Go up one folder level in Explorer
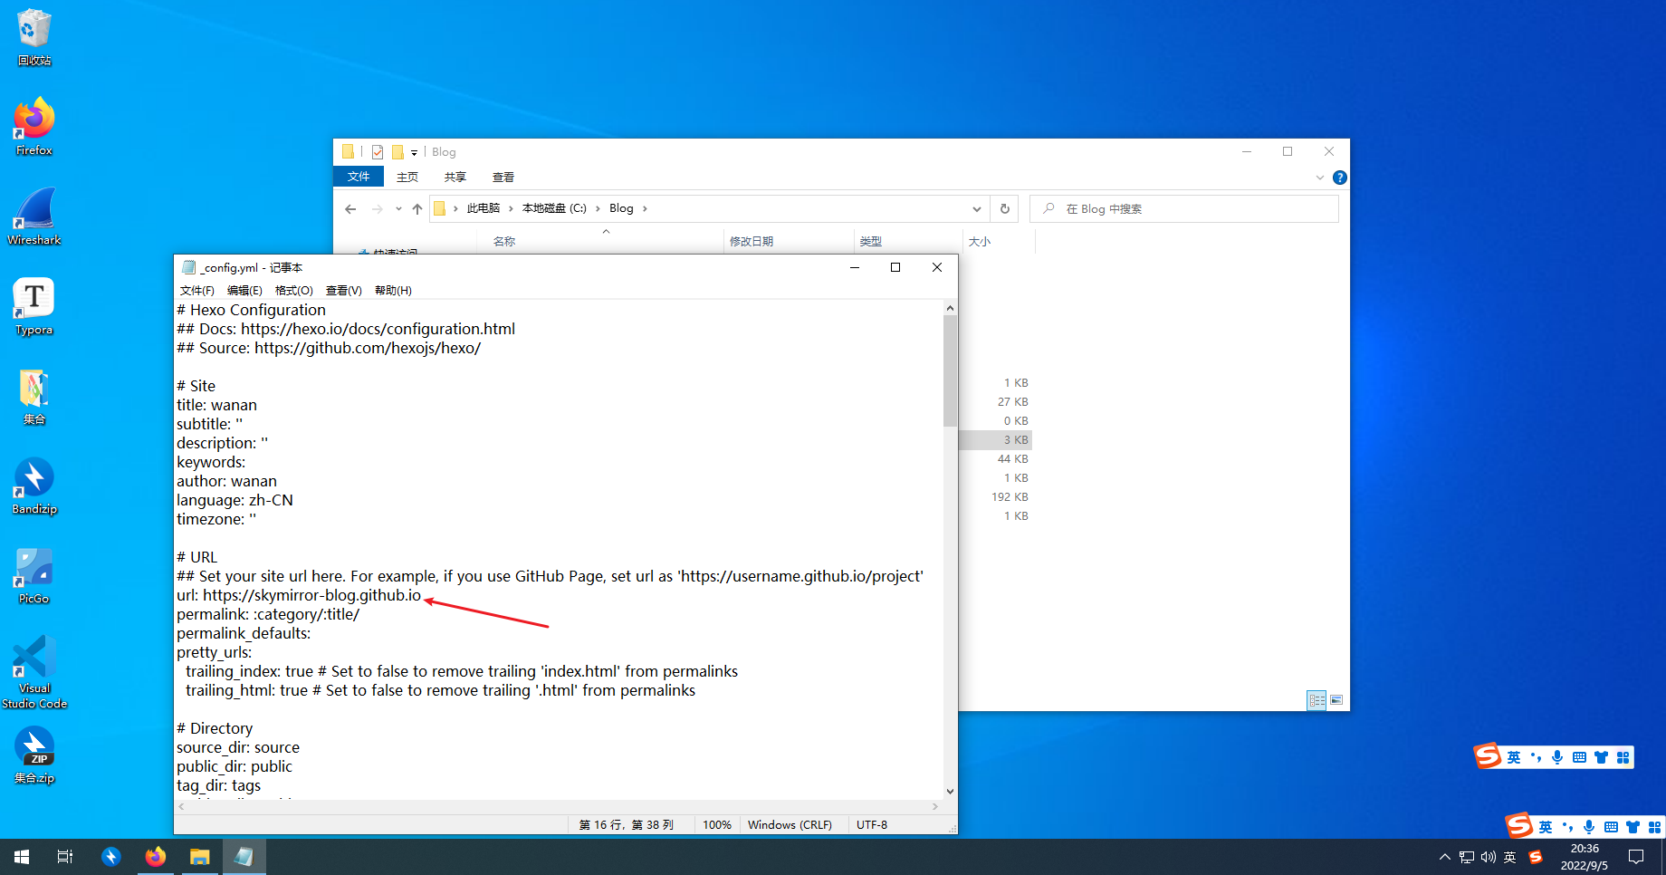The image size is (1666, 875). click(x=417, y=209)
